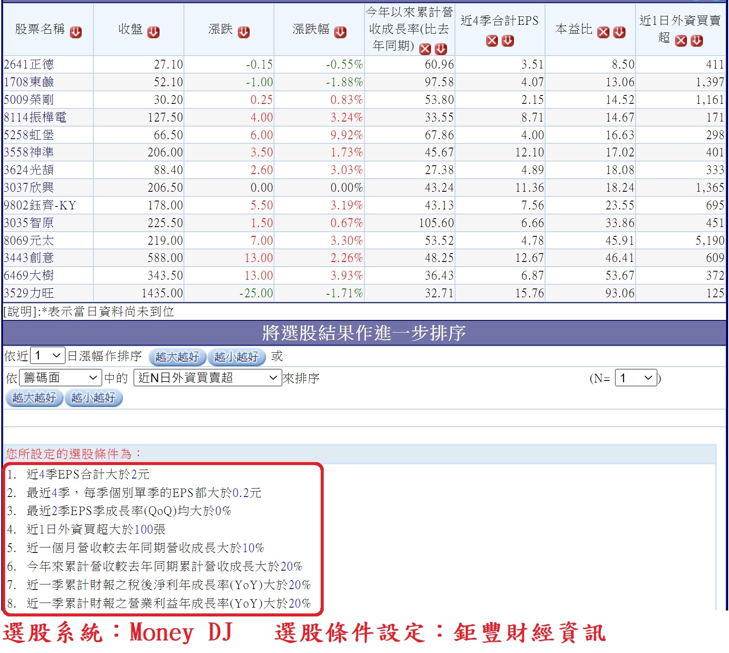729x653 pixels.
Task: Select 1,397 foreign net buy for 東鹼
Action: (710, 82)
